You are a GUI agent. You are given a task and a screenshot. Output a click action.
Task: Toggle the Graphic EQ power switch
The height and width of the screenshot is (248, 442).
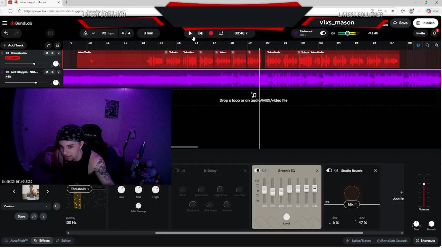257,170
